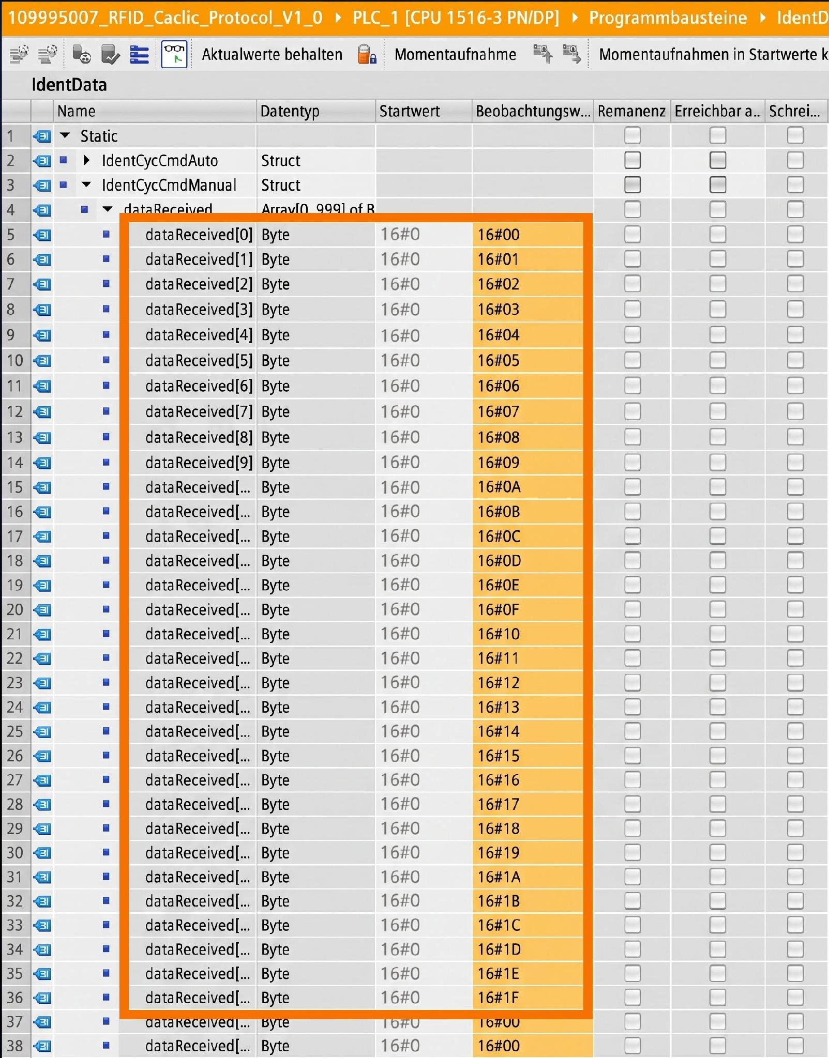
Task: Click the tag icon in row 38
Action: click(42, 1046)
